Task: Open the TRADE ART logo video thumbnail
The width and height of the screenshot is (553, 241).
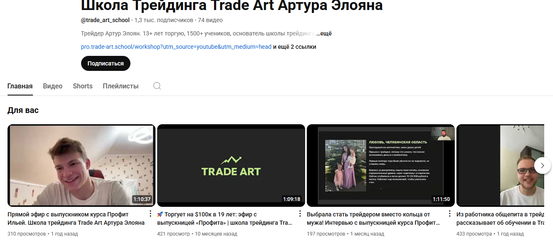Action: click(231, 166)
